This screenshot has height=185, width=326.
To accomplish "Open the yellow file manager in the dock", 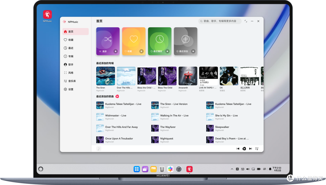I will pos(153,169).
